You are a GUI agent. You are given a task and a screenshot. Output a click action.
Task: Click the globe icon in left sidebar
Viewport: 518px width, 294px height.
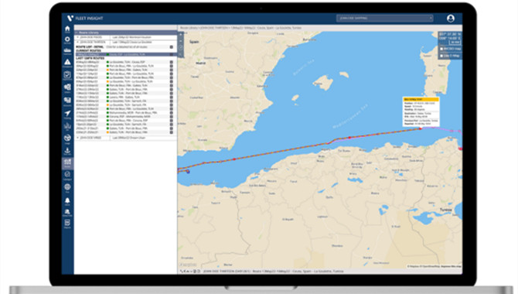[x=67, y=187]
